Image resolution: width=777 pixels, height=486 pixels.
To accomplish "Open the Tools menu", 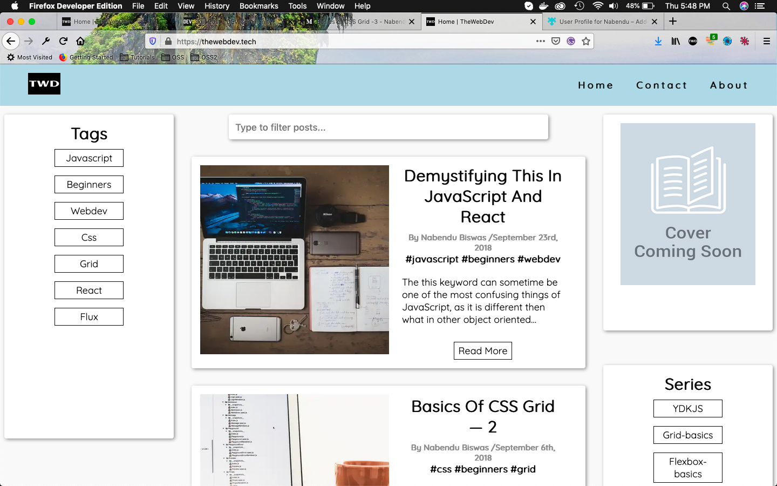I will [297, 6].
